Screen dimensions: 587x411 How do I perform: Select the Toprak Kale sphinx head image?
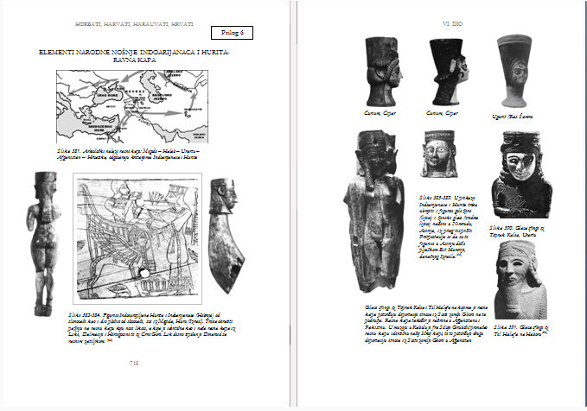[521, 174]
